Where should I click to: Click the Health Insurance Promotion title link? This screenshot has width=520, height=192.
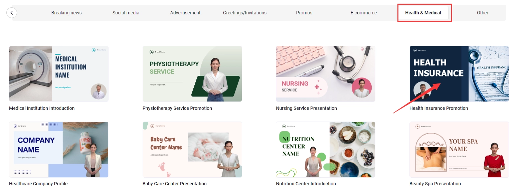[x=439, y=108]
